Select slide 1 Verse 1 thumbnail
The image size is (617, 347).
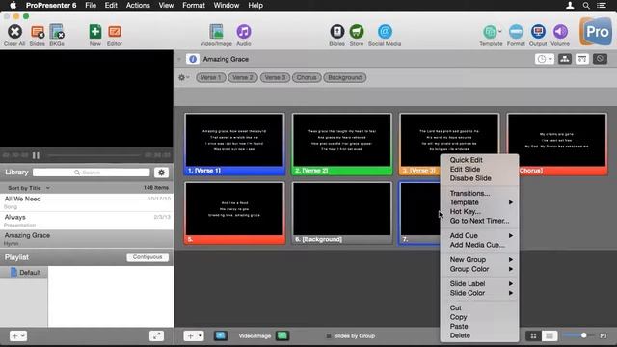234,144
